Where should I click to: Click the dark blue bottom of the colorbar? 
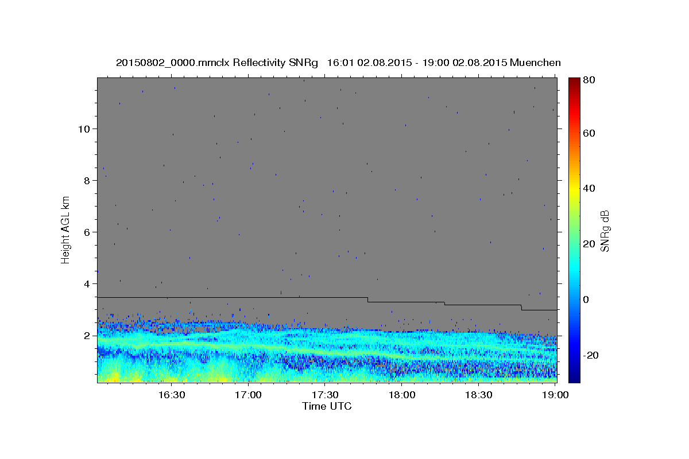pyautogui.click(x=574, y=376)
